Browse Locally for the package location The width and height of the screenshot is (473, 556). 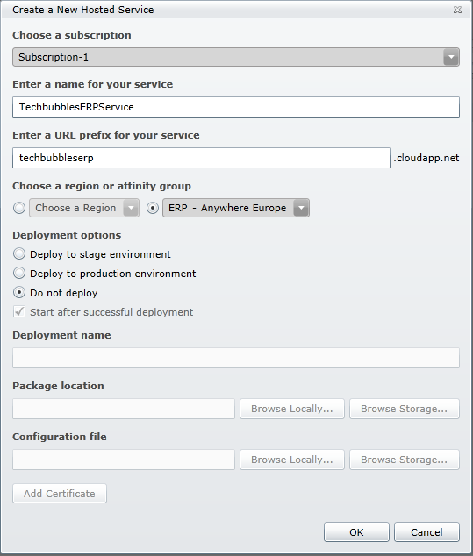point(292,409)
